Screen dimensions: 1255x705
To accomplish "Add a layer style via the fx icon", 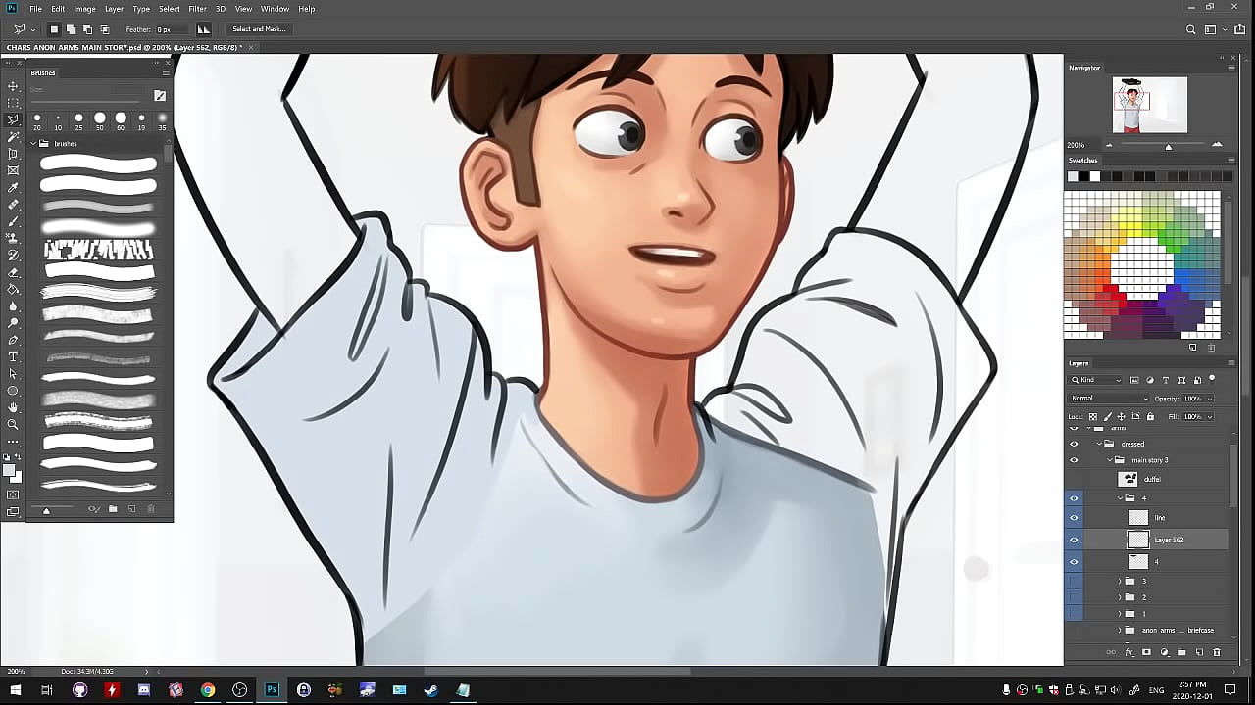I will (1129, 652).
